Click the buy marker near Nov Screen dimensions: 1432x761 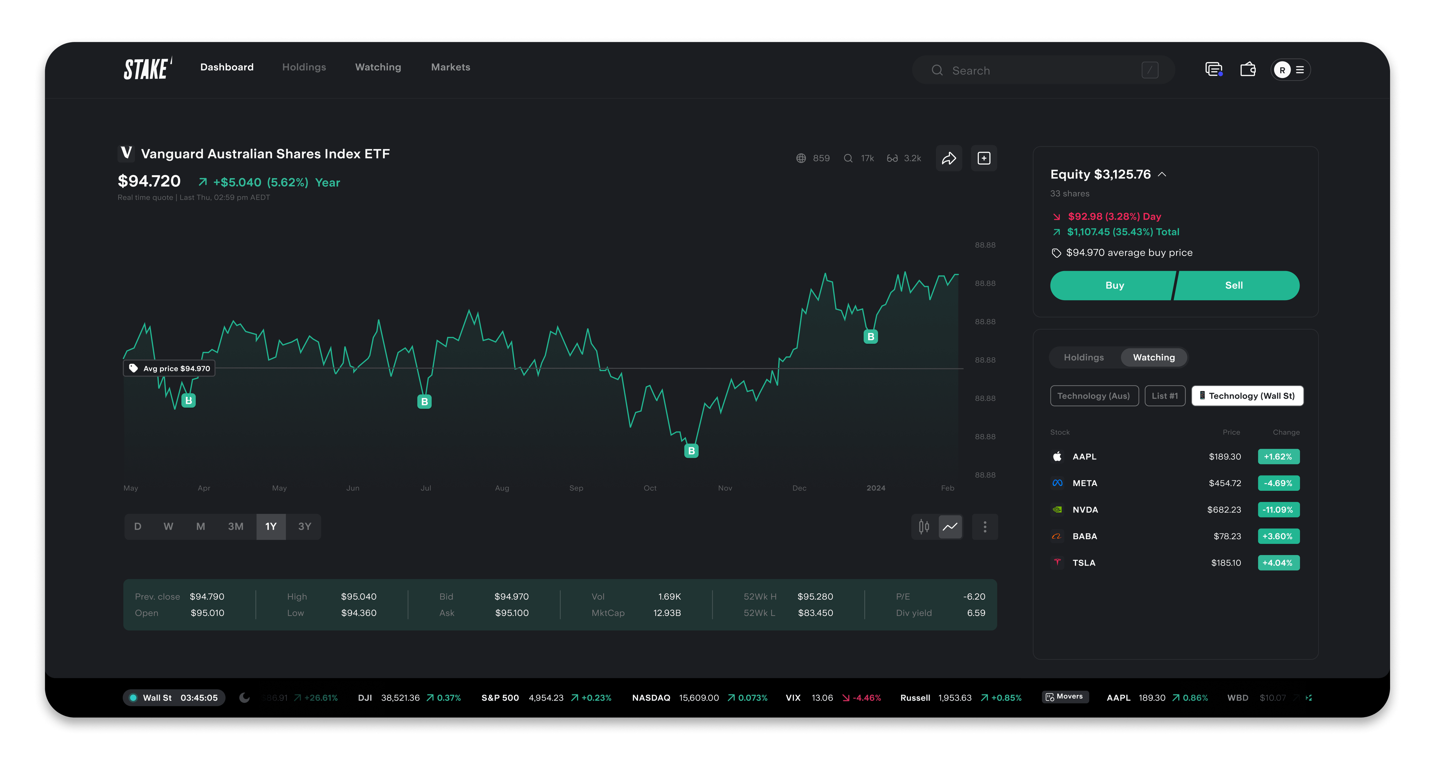click(691, 451)
